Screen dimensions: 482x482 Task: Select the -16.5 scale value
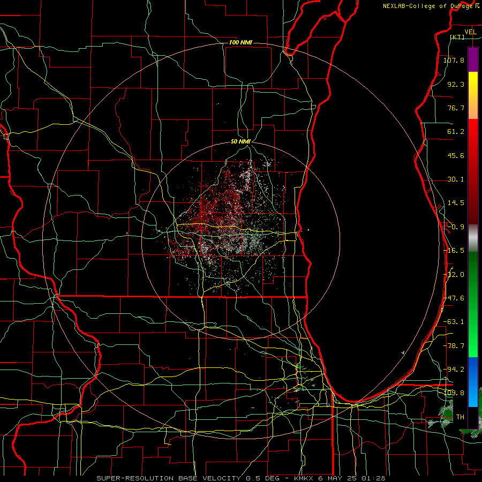[x=454, y=251]
